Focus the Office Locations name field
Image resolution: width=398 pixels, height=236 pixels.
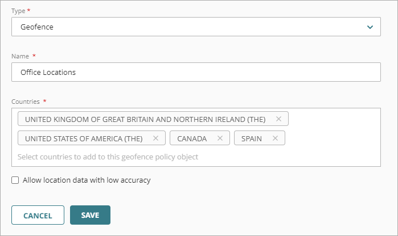point(196,72)
